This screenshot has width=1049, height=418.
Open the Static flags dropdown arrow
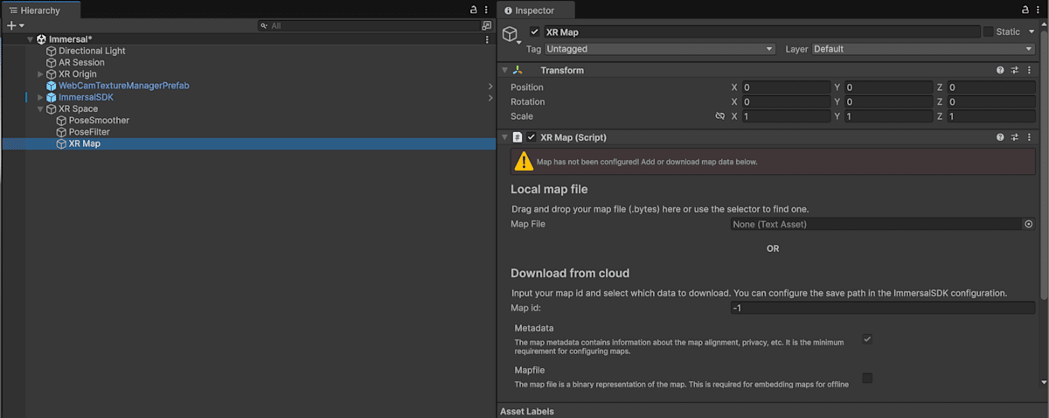[1032, 31]
